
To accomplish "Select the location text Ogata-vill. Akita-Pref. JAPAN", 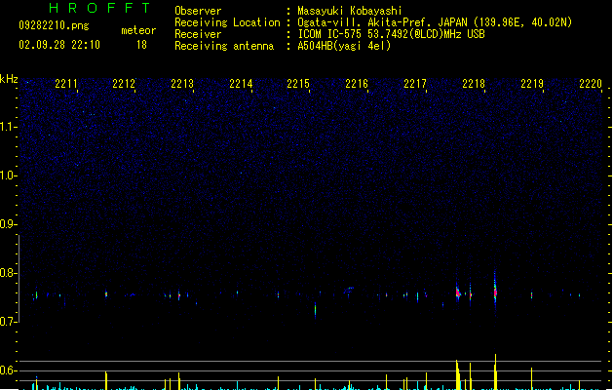I will 382,22.
